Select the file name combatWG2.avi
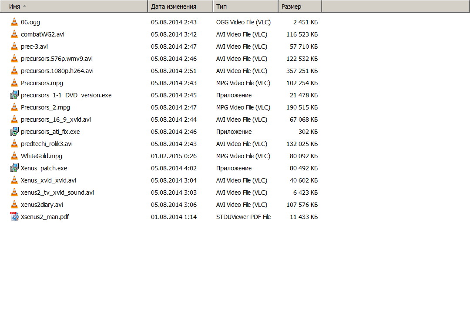The image size is (470, 332). pos(43,34)
